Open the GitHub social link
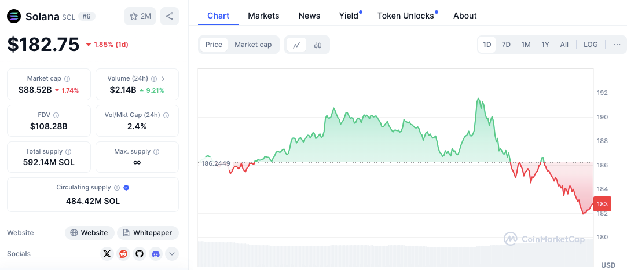The width and height of the screenshot is (627, 270). tap(139, 254)
